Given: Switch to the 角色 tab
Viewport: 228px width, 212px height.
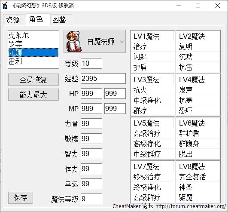Looking at the screenshot, I should pyautogui.click(x=38, y=19).
